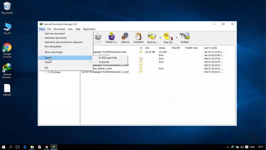Expand the Start Queue dropdown arrow
266x150 pixels.
point(160,38)
